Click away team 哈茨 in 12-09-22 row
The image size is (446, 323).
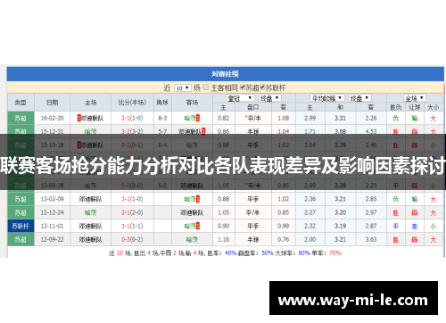[x=192, y=239]
